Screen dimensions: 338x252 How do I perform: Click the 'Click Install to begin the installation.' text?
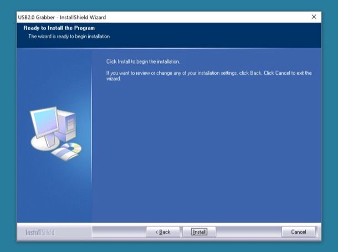point(143,61)
